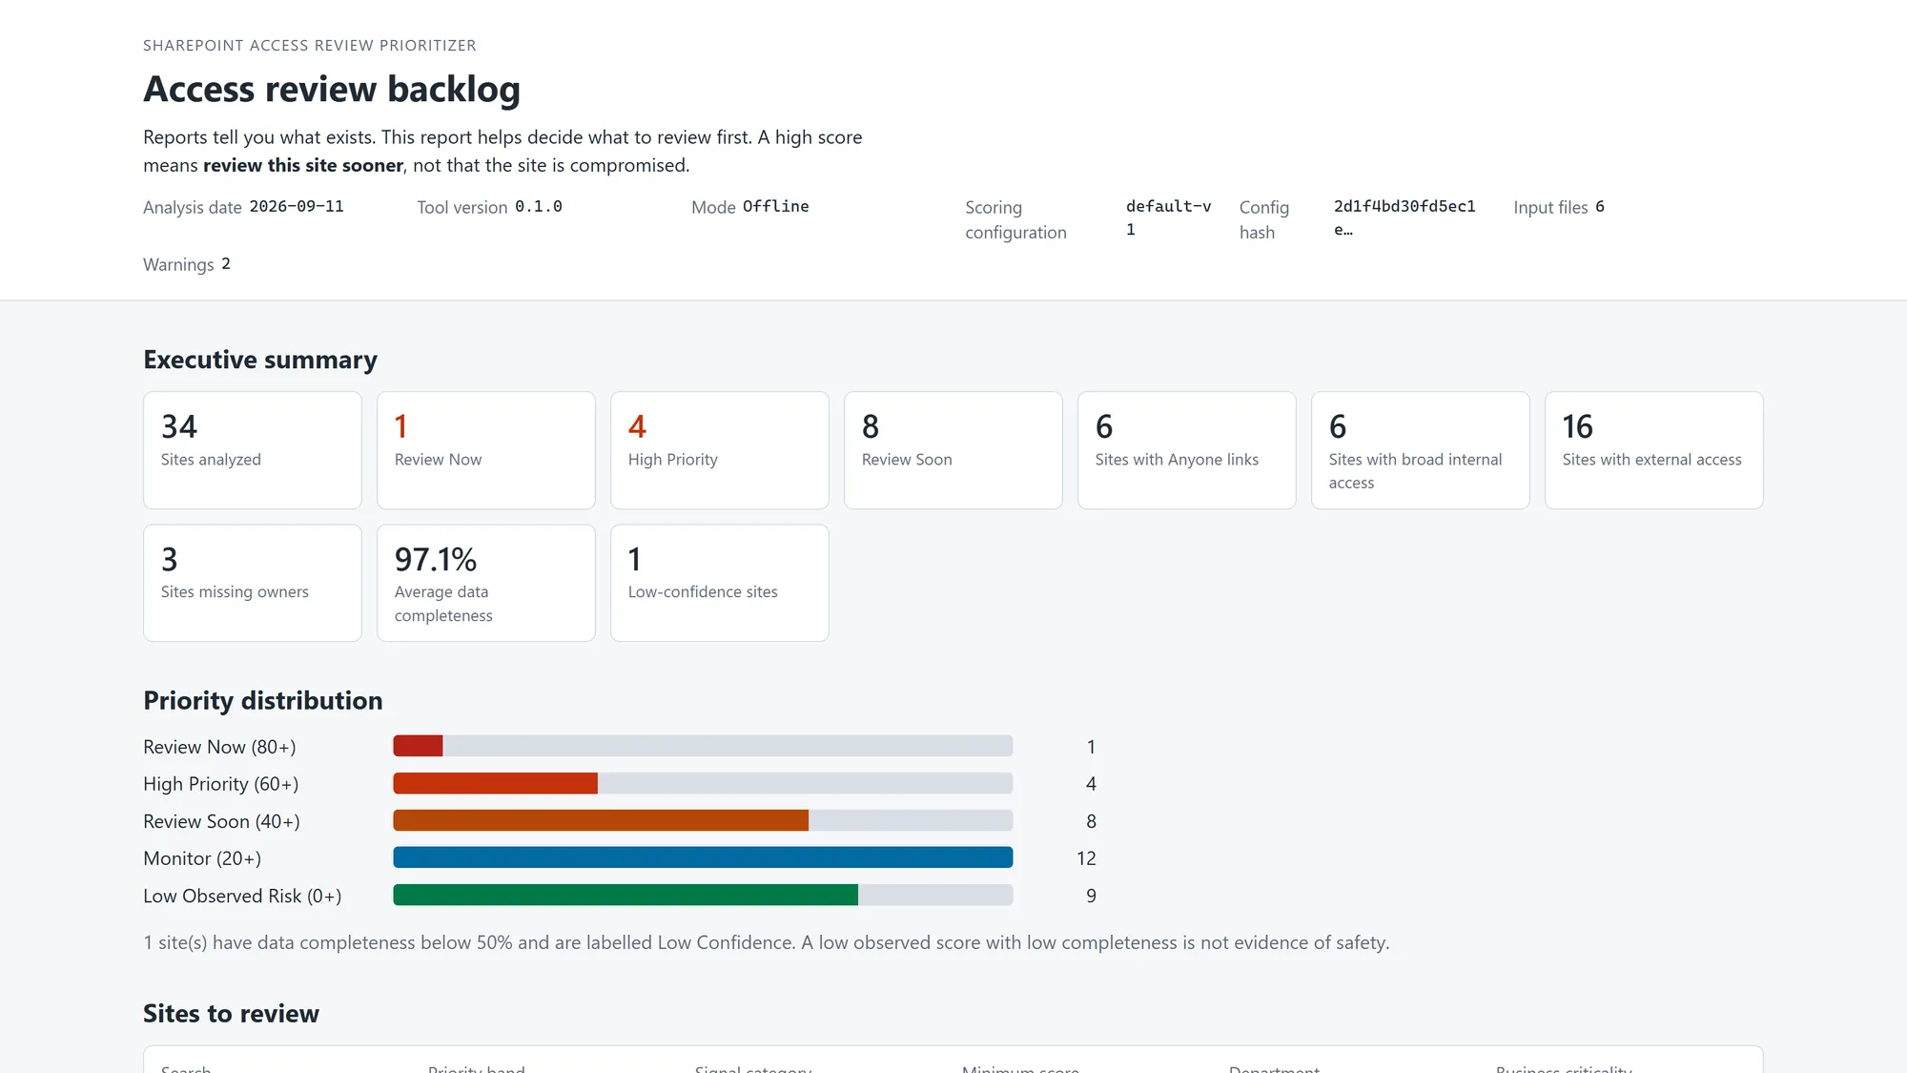The height and width of the screenshot is (1073, 1907).
Task: Click the bold 'review this site sooner' text
Action: [303, 165]
